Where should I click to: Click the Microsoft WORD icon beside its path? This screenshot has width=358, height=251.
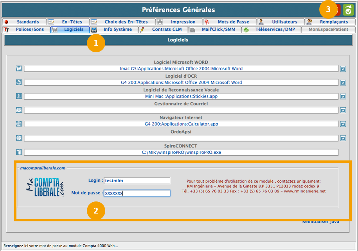18,69
